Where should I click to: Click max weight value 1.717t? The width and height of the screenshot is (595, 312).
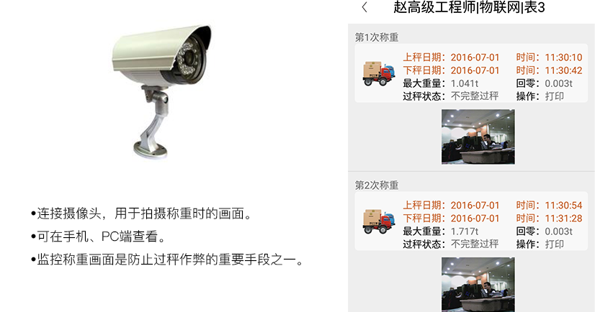[x=465, y=231]
